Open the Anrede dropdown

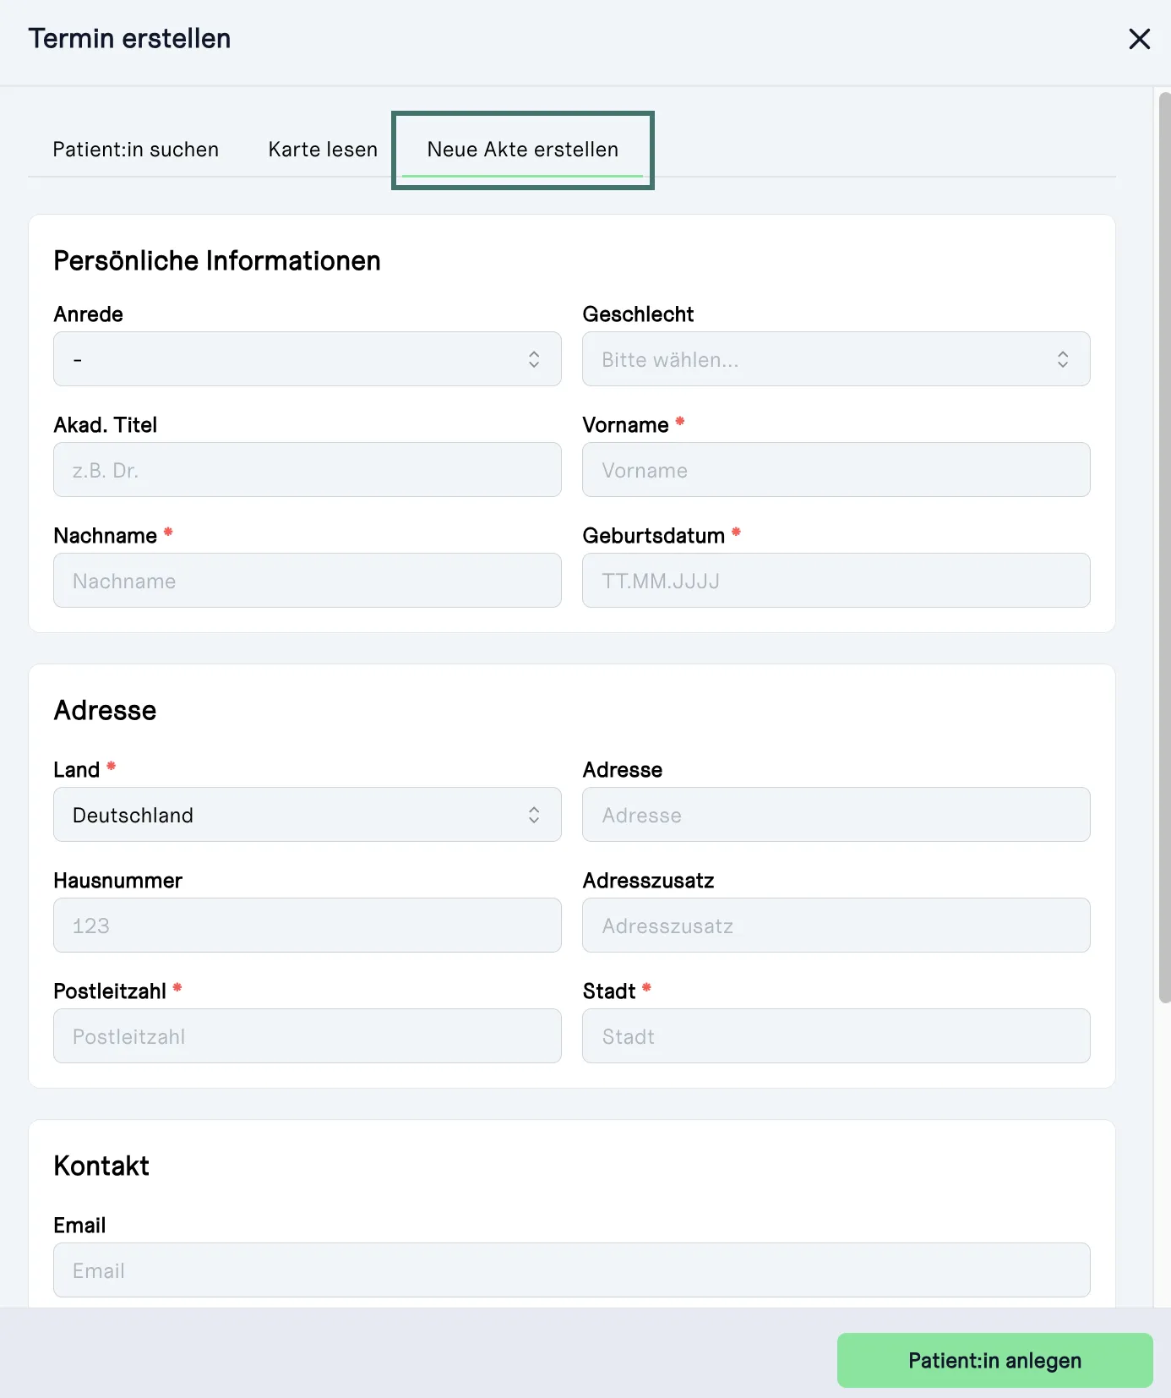308,359
